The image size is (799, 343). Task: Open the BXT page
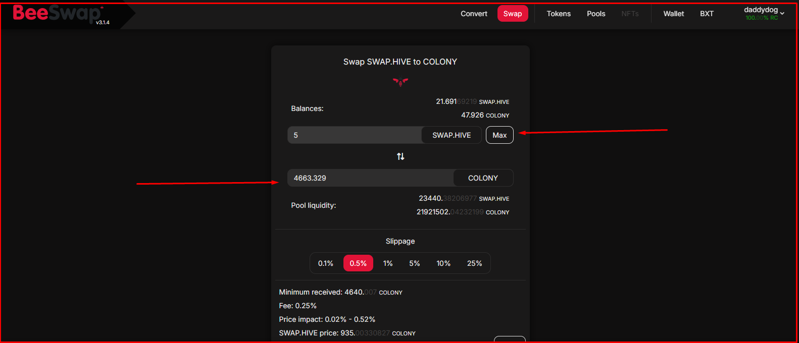(707, 14)
